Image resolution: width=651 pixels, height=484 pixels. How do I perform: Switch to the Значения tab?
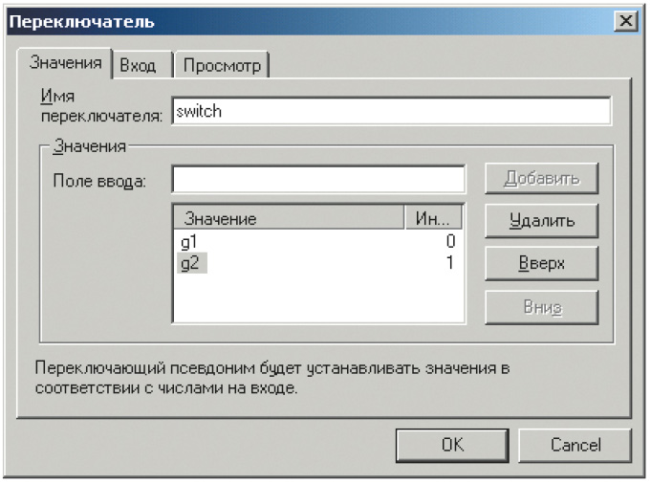coord(65,63)
